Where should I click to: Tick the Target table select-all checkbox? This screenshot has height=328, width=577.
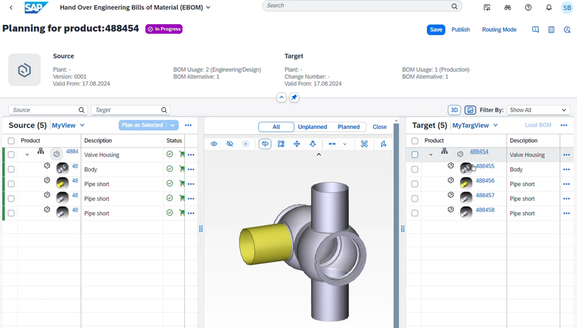pyautogui.click(x=415, y=141)
